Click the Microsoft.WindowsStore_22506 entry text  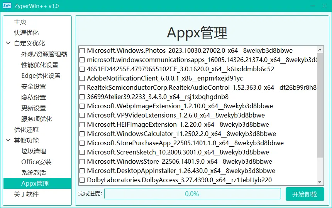pyautogui.click(x=180, y=161)
